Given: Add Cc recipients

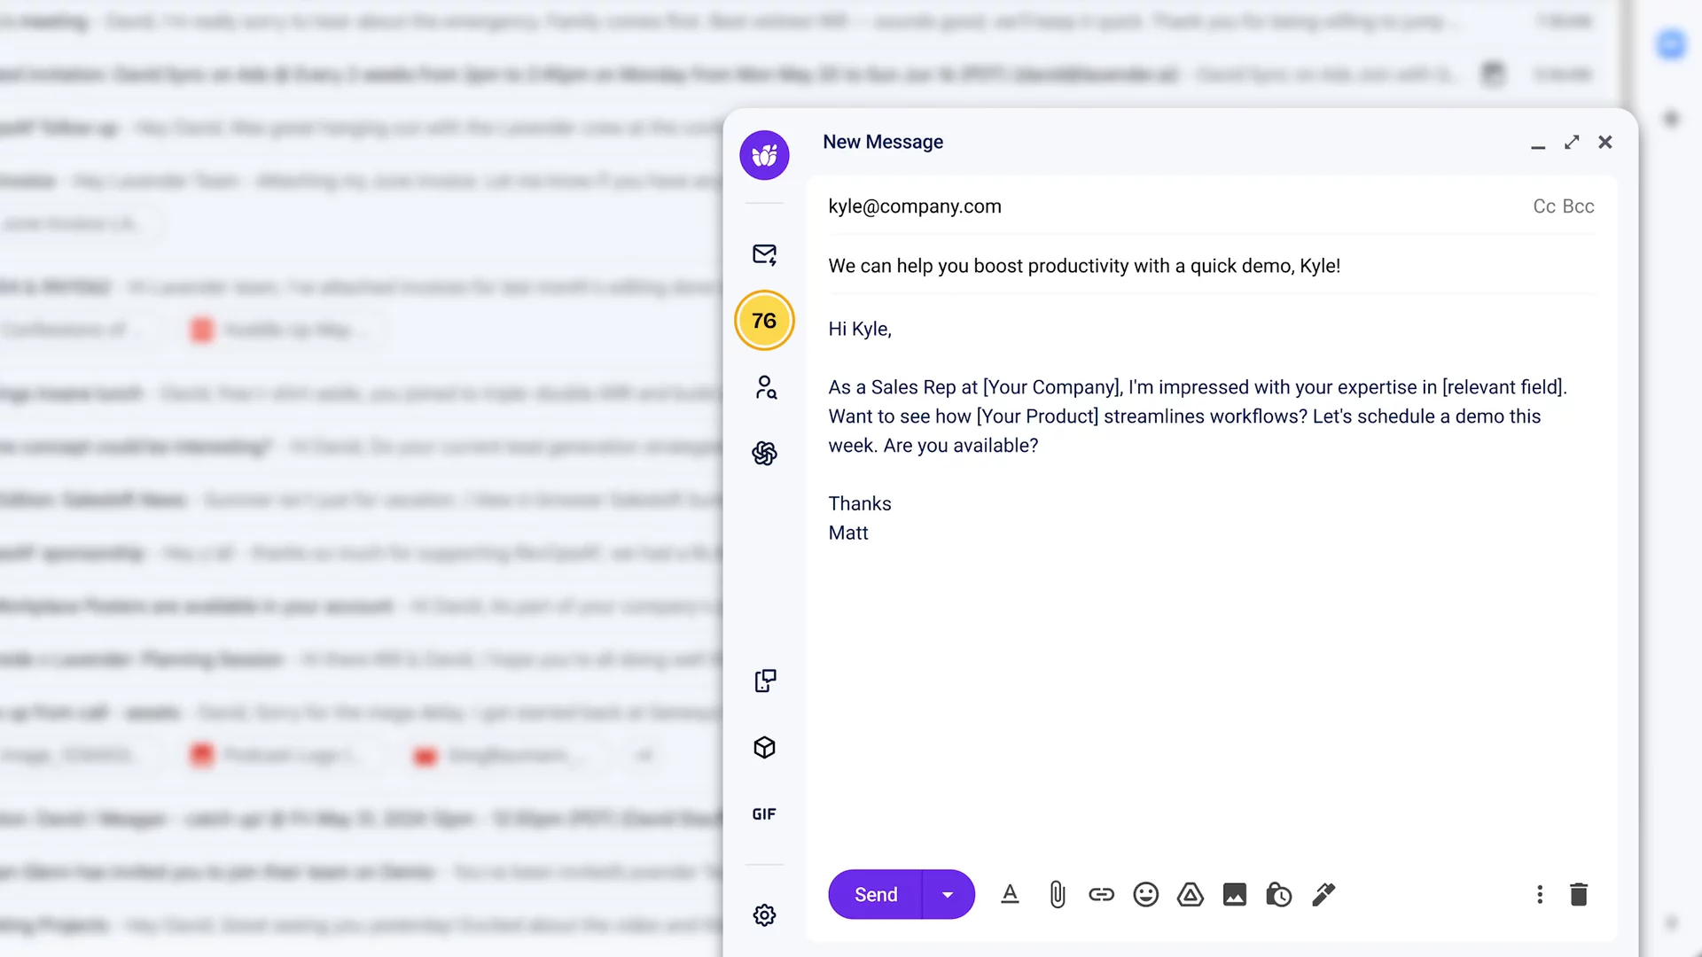Looking at the screenshot, I should click(x=1544, y=206).
